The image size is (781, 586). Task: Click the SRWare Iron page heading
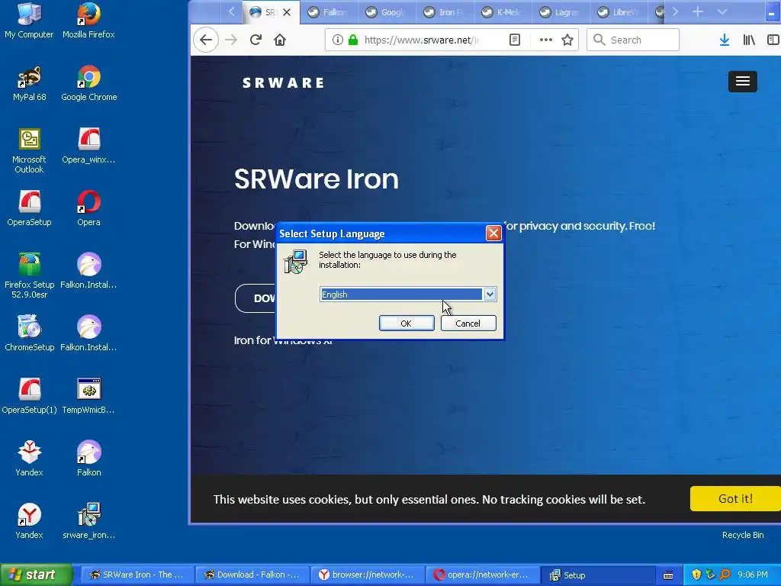[317, 179]
